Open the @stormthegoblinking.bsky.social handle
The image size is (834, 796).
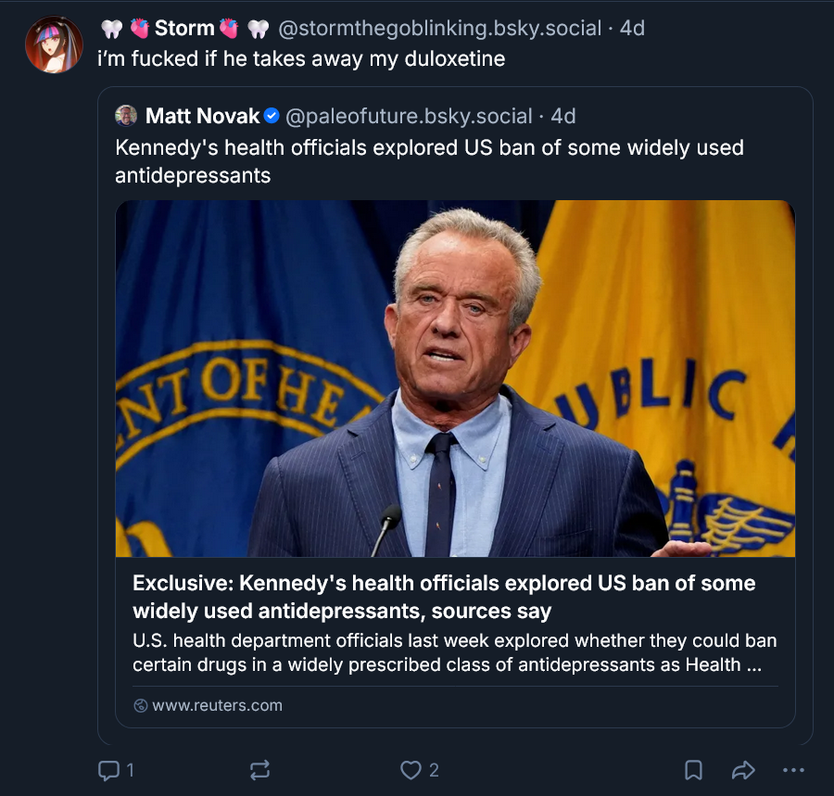coord(440,28)
